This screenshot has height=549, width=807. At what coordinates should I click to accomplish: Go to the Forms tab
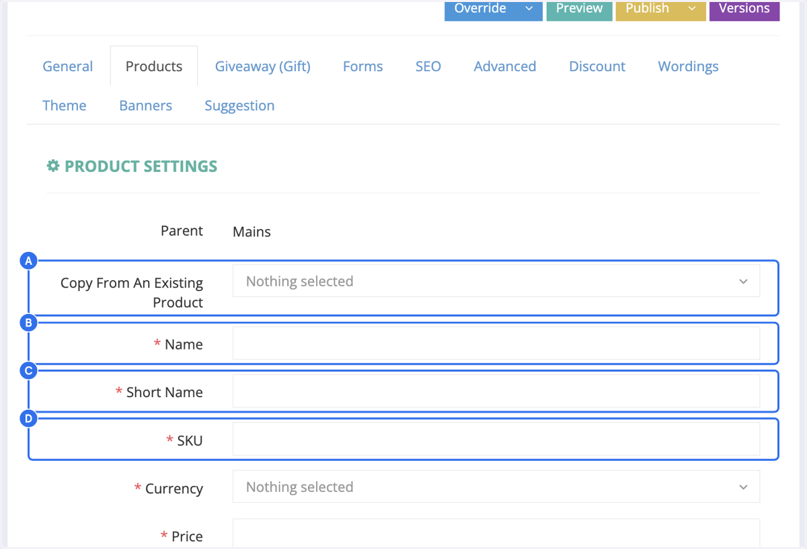pyautogui.click(x=363, y=67)
